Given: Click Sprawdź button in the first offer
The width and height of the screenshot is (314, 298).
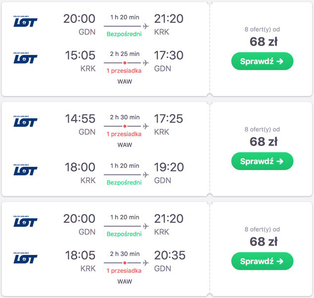Looking at the screenshot, I should [x=262, y=61].
